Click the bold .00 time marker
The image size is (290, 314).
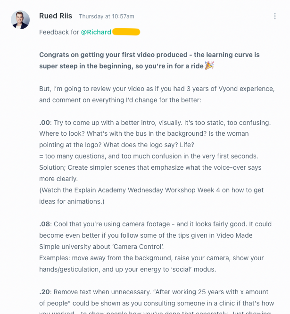click(x=44, y=123)
